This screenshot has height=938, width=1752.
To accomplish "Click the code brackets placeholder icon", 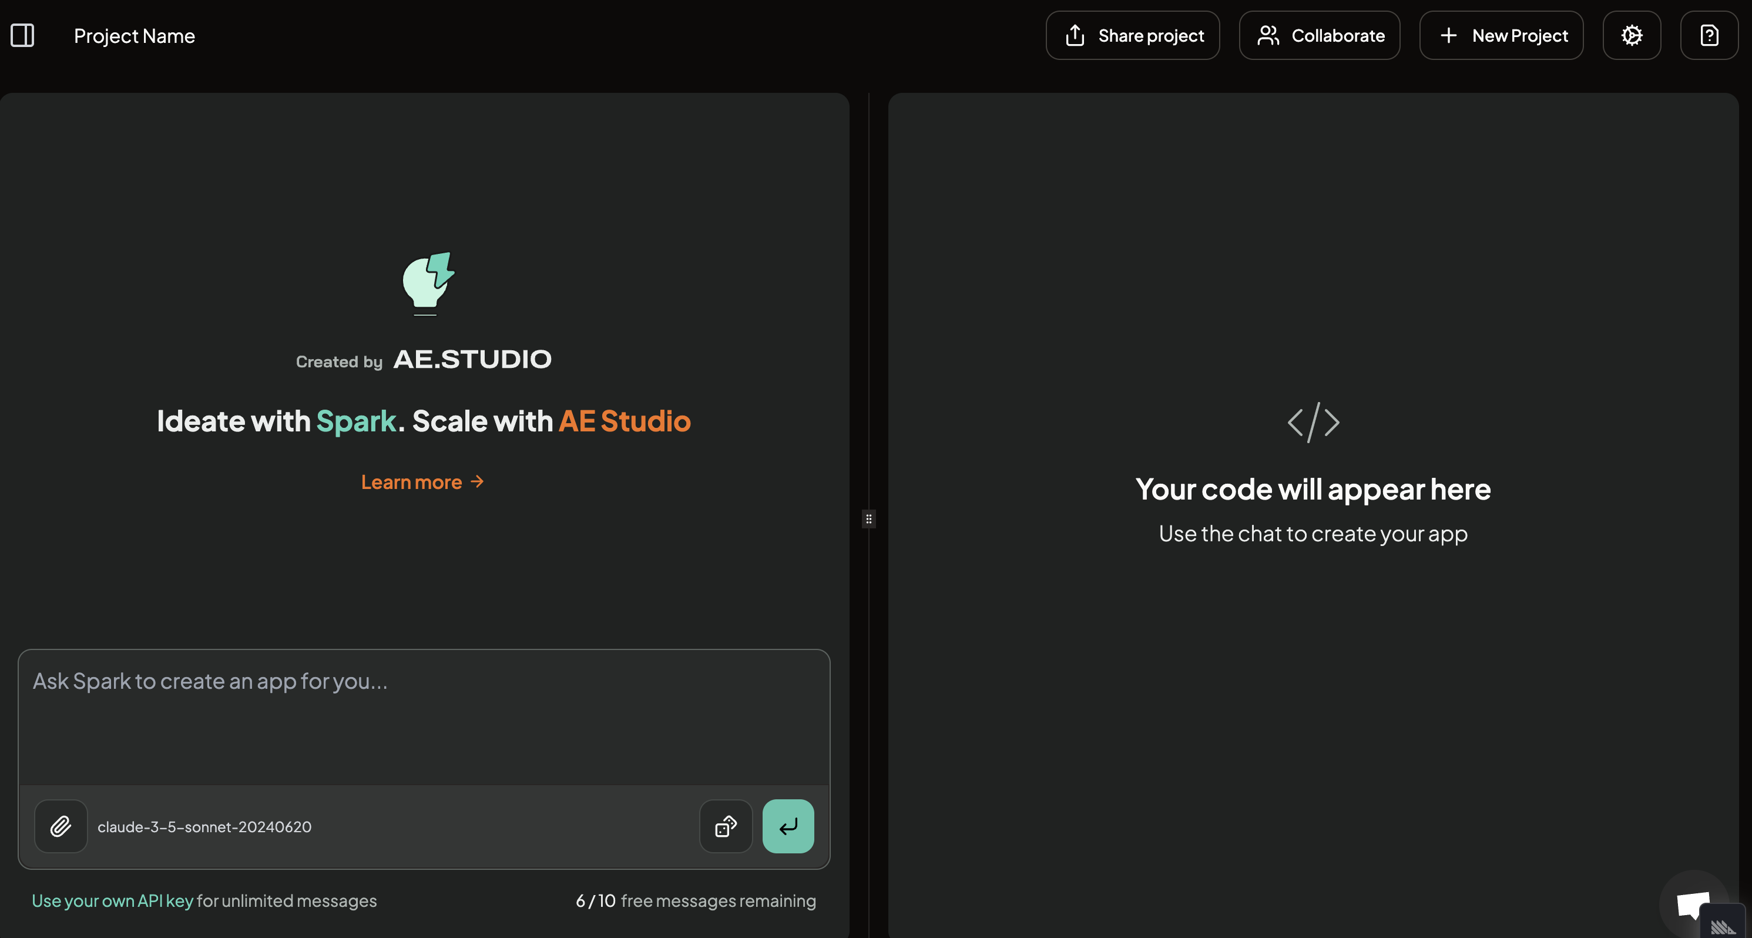I will [x=1313, y=423].
